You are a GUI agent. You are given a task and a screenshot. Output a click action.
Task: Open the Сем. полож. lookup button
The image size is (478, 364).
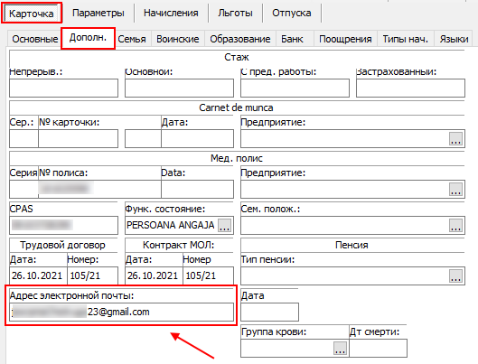pyautogui.click(x=455, y=226)
